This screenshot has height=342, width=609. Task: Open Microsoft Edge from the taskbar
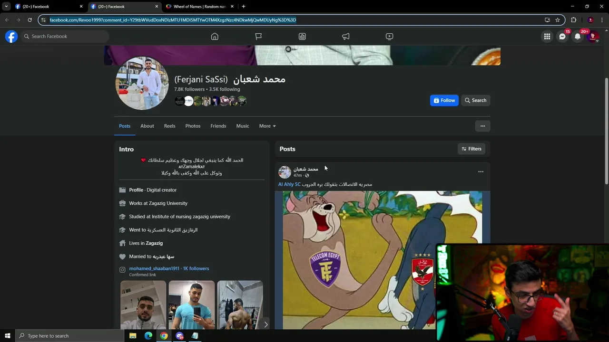point(148,336)
